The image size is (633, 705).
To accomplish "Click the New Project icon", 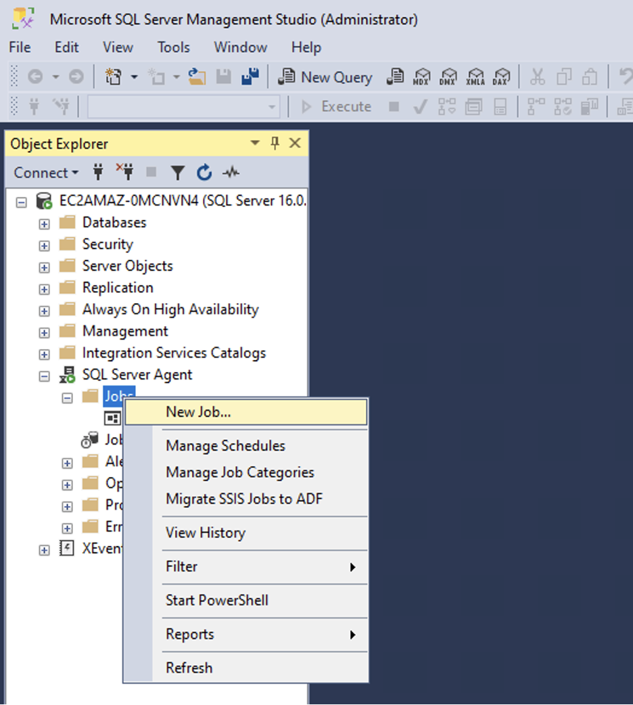I will tap(113, 77).
